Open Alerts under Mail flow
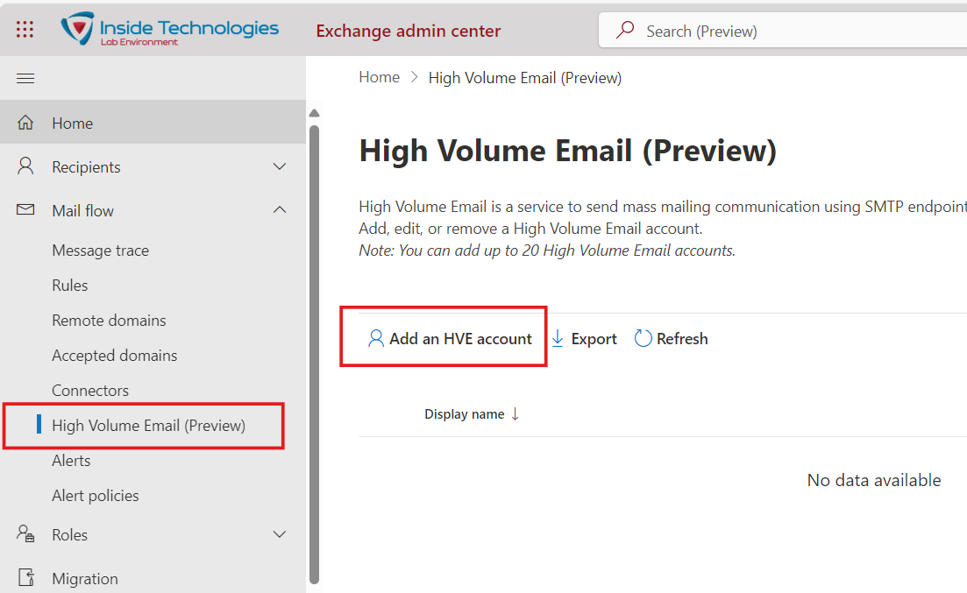The width and height of the screenshot is (967, 593). 71,461
